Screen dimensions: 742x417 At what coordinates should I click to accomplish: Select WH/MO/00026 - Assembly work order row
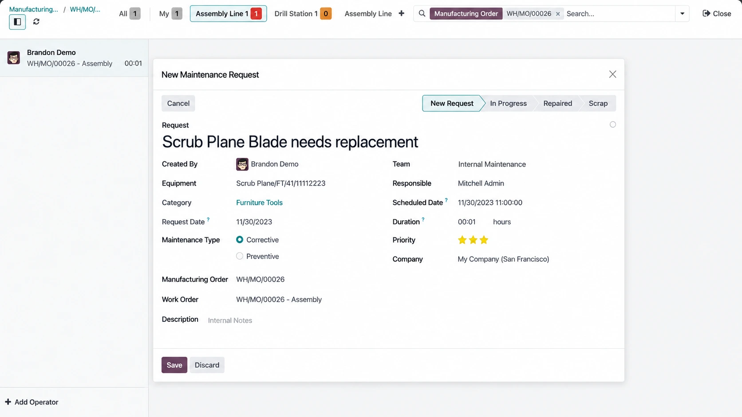coord(74,58)
